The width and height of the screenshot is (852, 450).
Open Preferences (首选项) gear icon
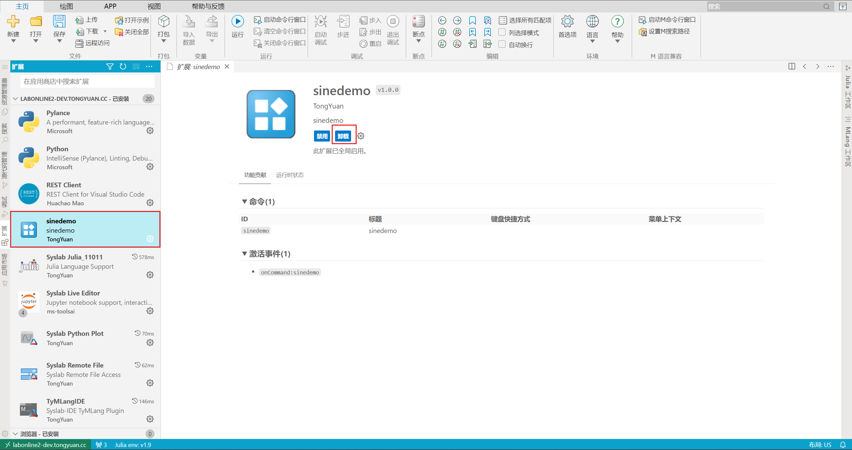coord(567,21)
